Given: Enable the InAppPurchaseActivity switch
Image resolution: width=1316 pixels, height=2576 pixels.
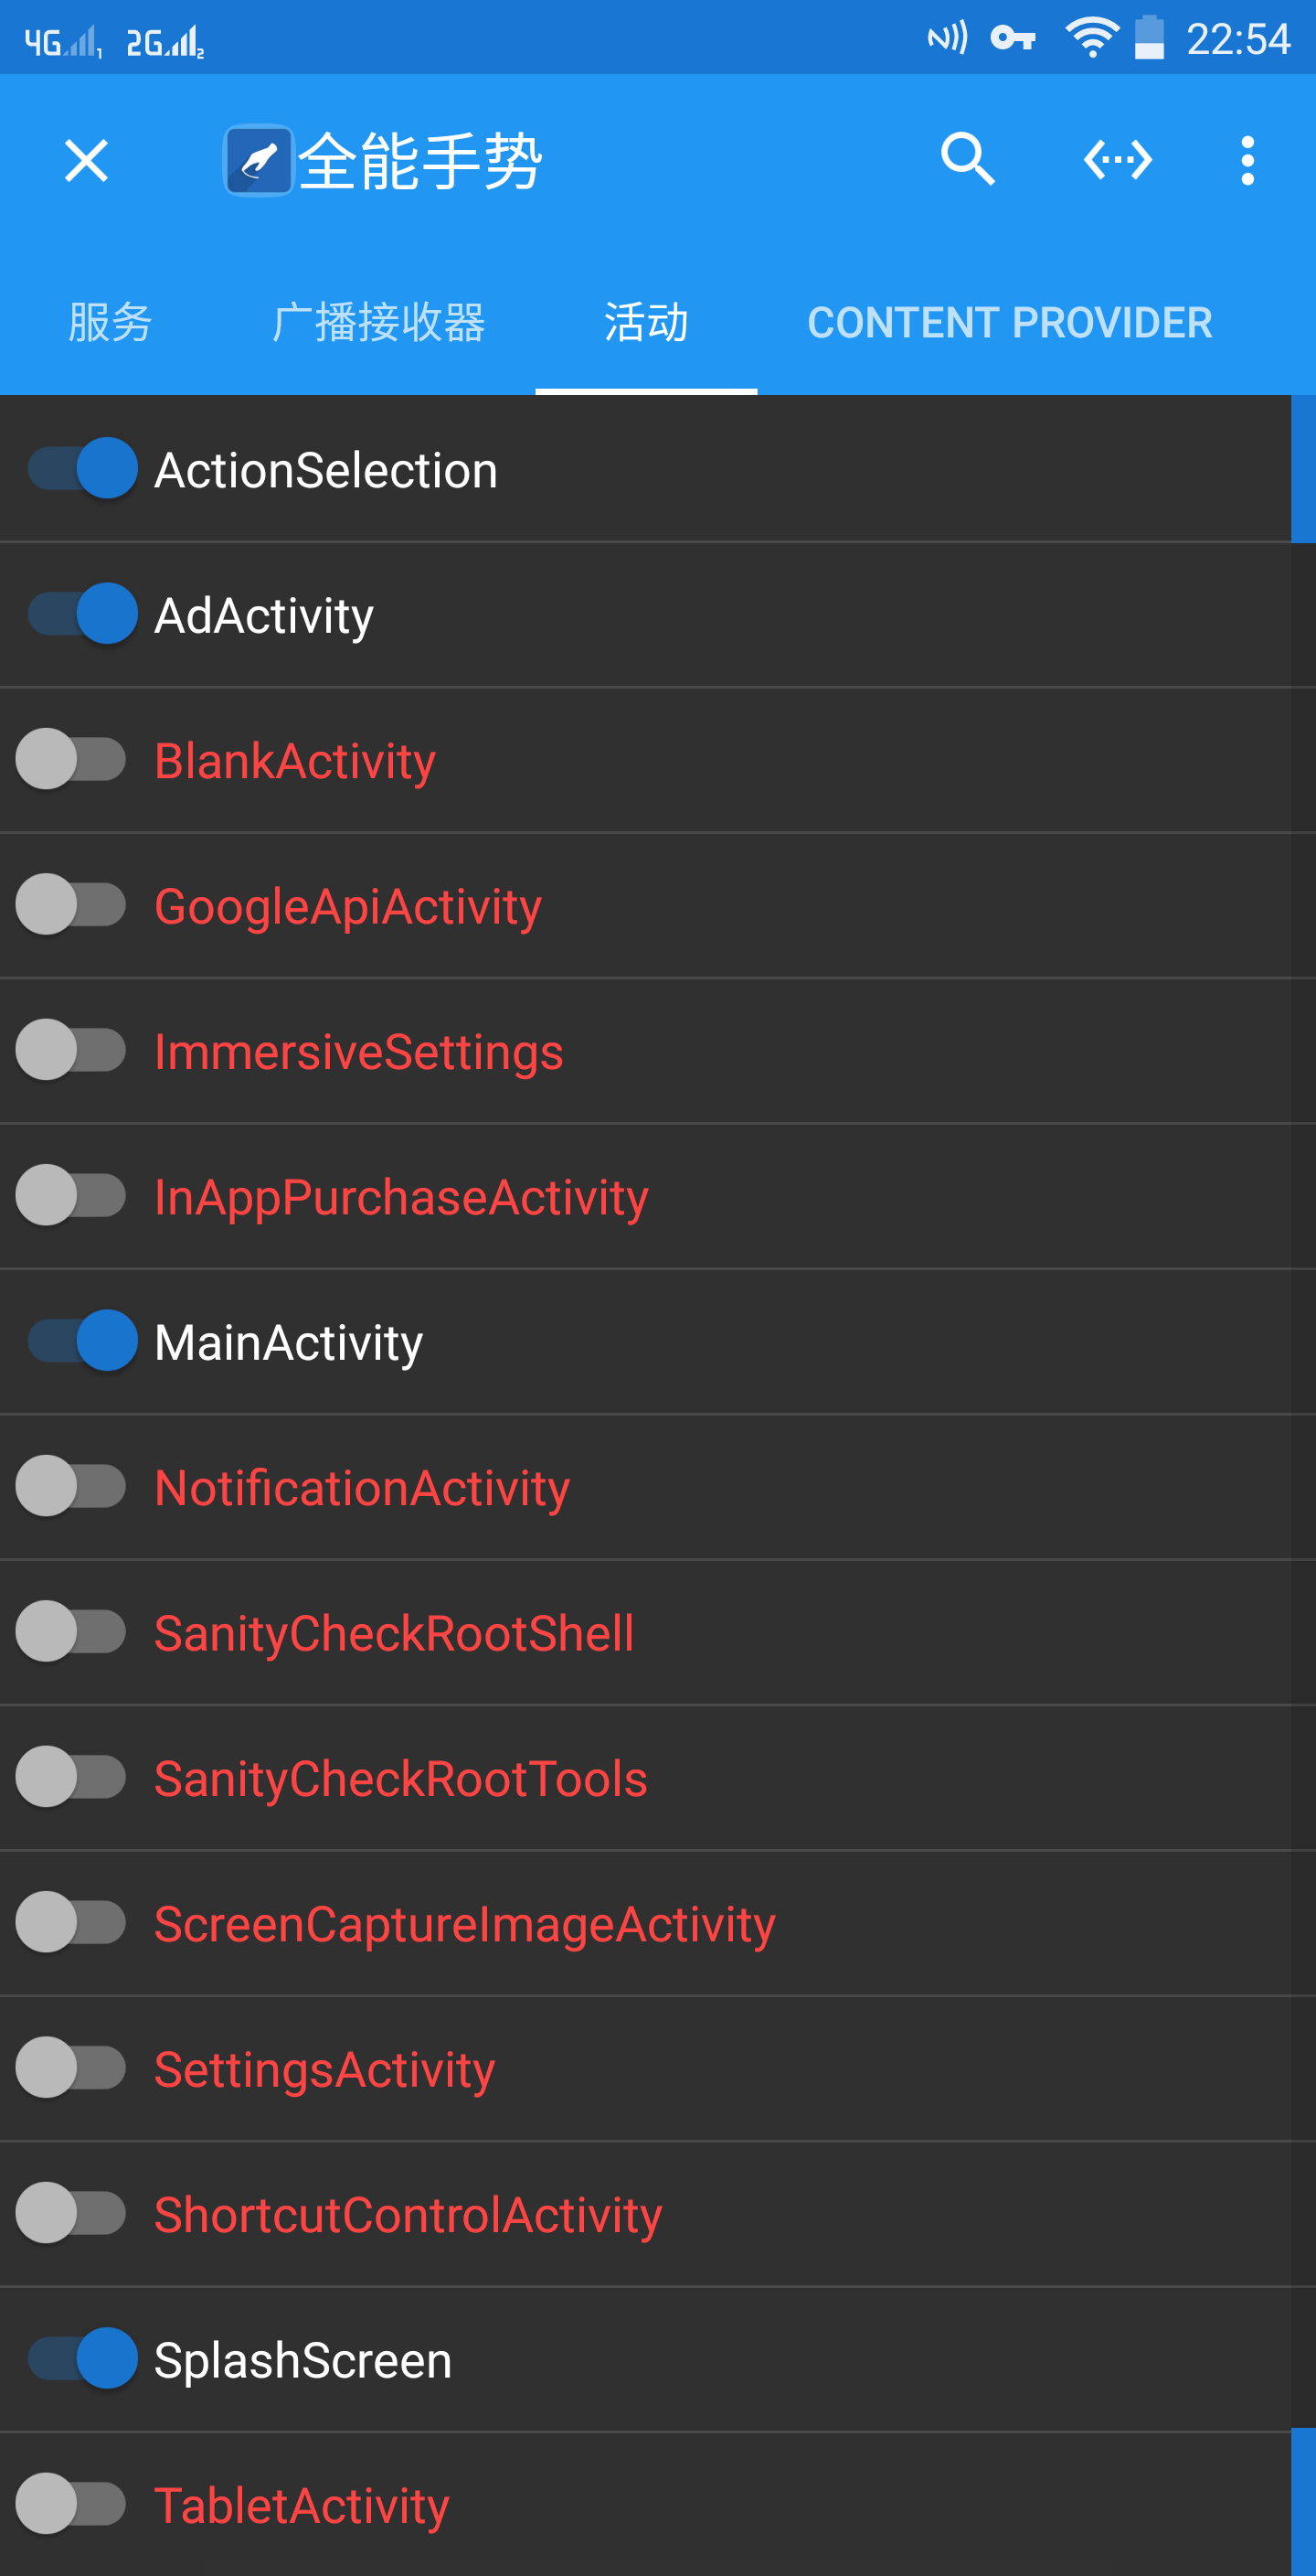Looking at the screenshot, I should click(x=71, y=1195).
